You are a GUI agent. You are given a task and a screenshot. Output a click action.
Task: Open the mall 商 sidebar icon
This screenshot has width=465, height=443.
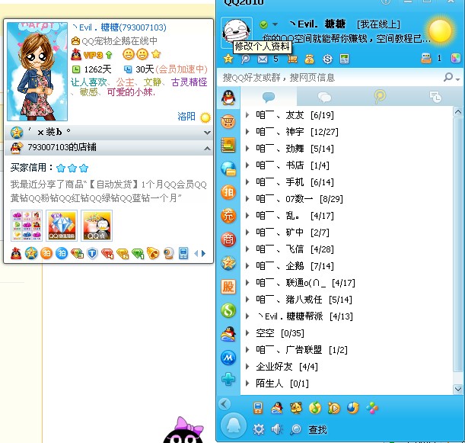click(x=228, y=239)
